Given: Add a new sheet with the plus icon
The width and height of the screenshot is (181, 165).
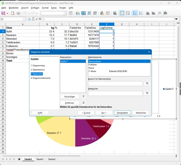Looking at the screenshot, I should coord(19,159).
